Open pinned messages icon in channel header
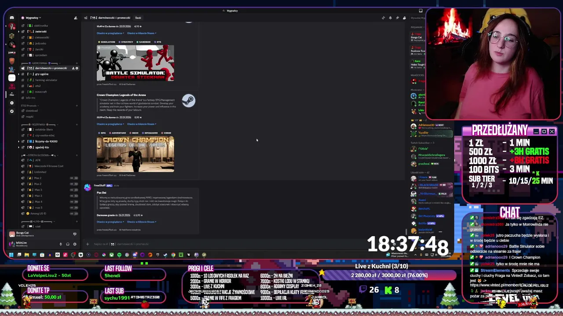This screenshot has height=316, width=563. (x=397, y=18)
